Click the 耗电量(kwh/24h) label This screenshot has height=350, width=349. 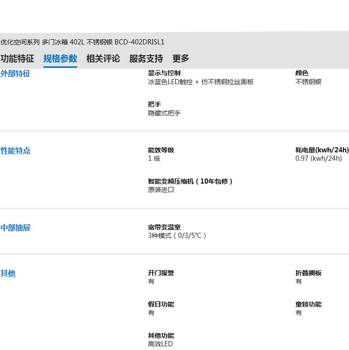tap(322, 150)
